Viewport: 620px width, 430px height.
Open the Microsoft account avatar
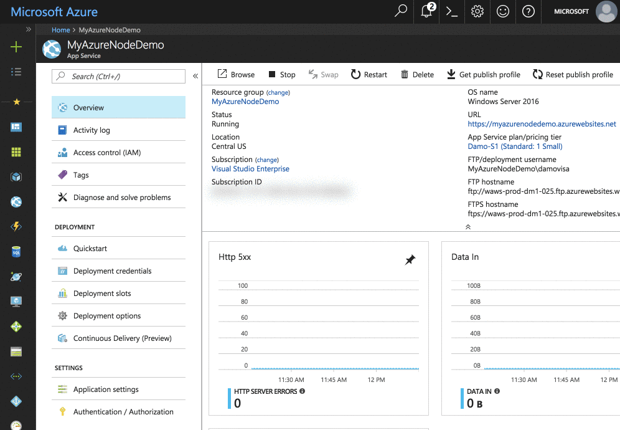pos(606,11)
